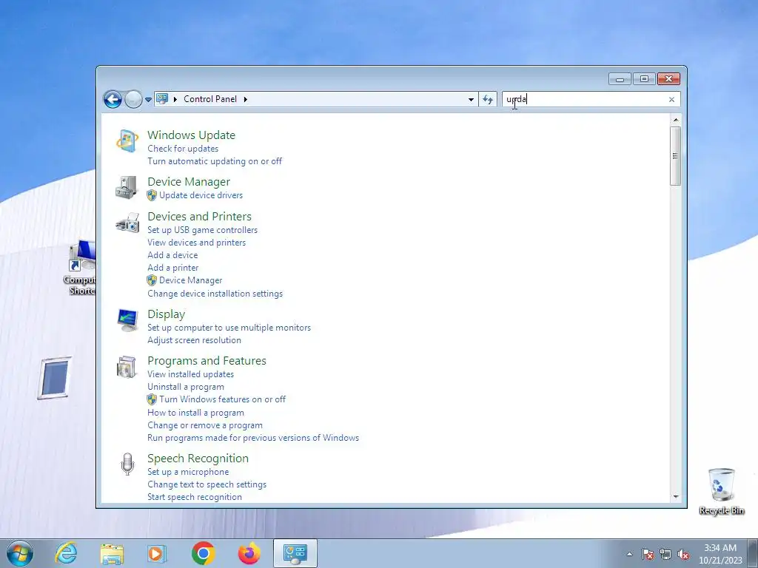Click the search box containing 'upda'

point(591,100)
